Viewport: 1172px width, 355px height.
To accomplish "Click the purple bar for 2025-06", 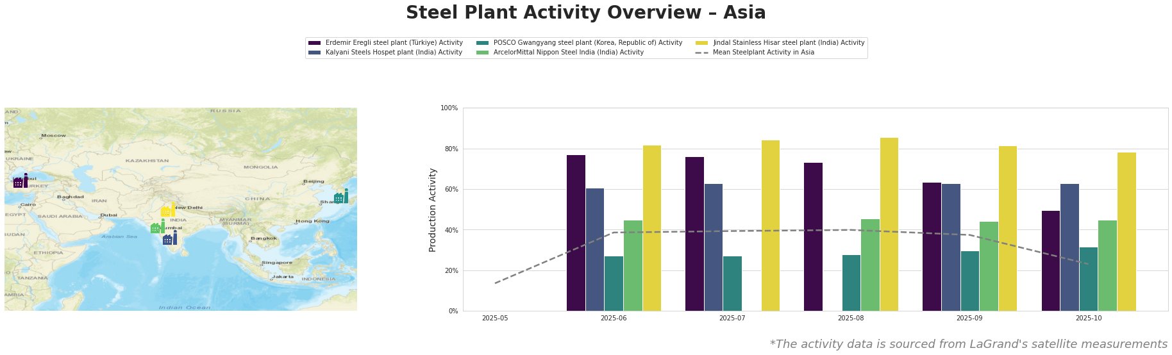I will tap(576, 233).
